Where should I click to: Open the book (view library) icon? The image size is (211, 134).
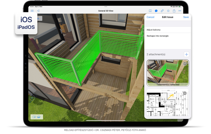pyautogui.click(x=150, y=11)
